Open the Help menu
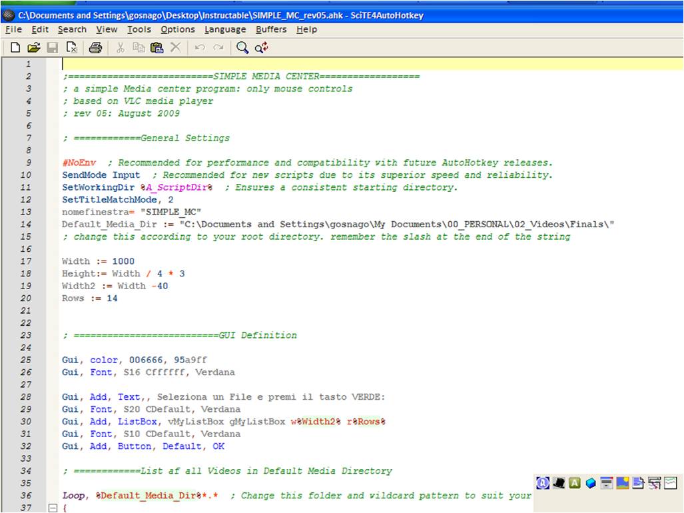Image resolution: width=684 pixels, height=513 pixels. [306, 29]
